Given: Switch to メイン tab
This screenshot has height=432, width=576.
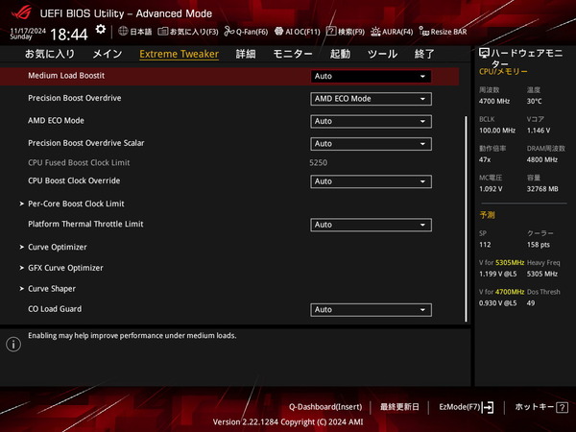Looking at the screenshot, I should [108, 54].
